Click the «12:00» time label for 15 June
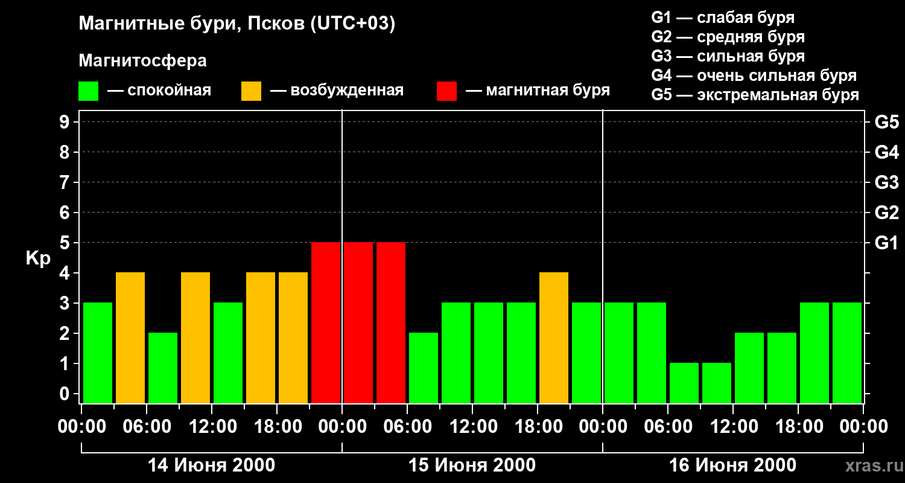 point(472,427)
